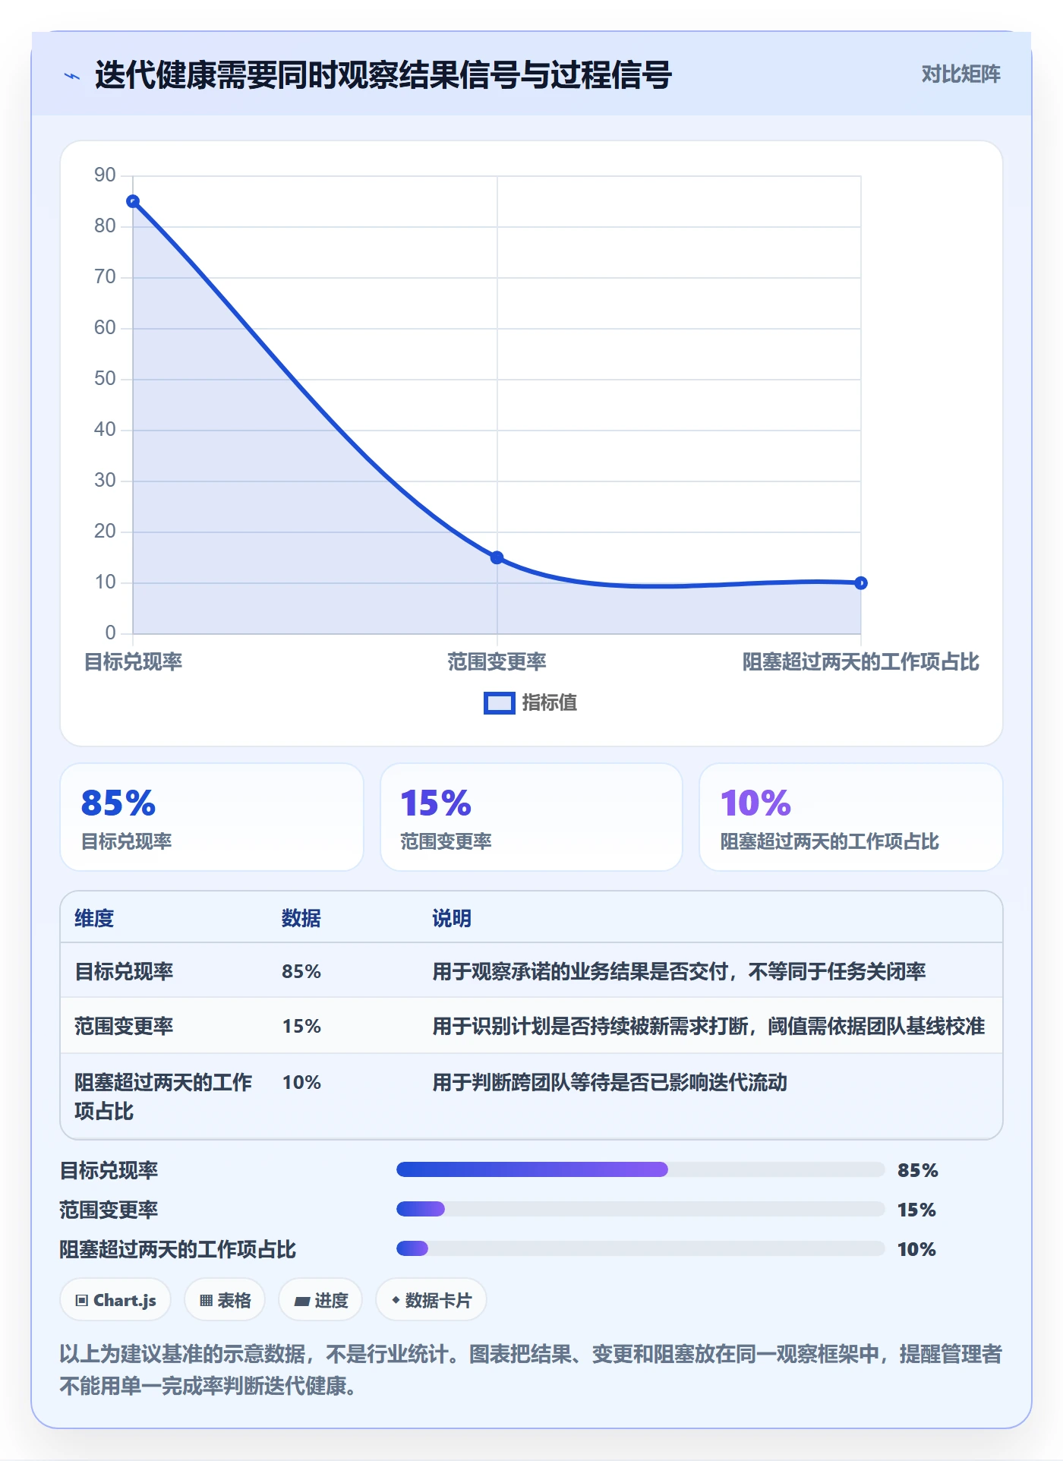Click the x-axis label 范围变更率

[497, 661]
